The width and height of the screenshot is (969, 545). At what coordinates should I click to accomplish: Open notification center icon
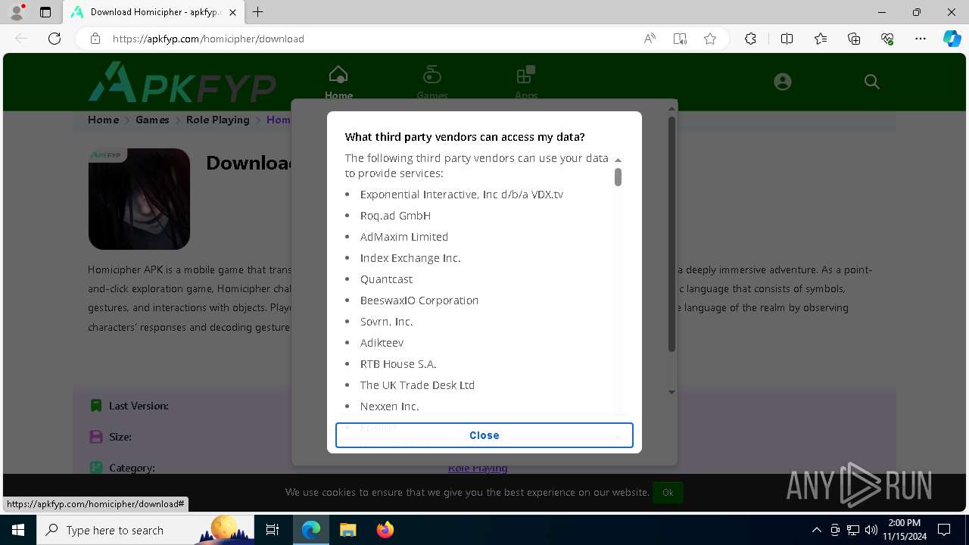(x=944, y=530)
